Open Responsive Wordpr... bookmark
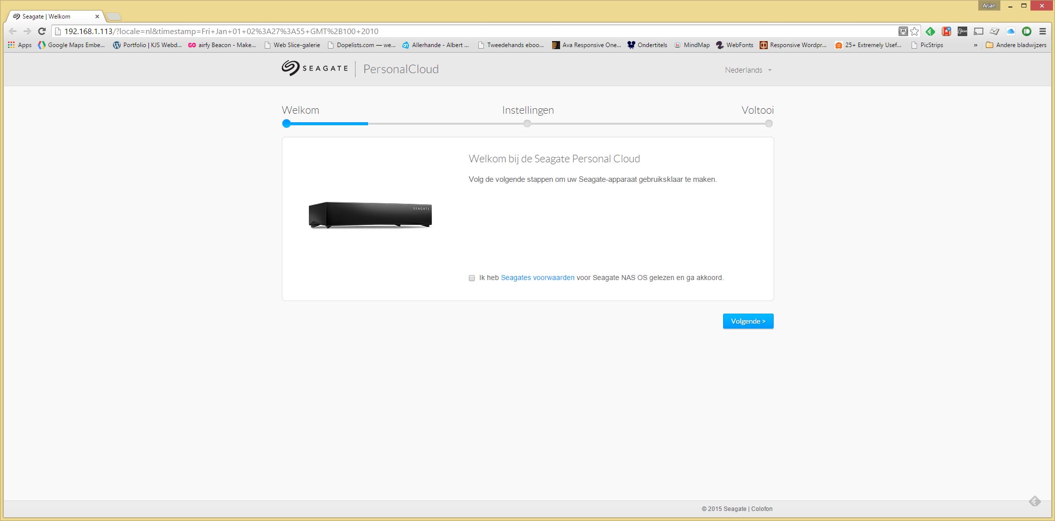The width and height of the screenshot is (1055, 521). point(793,45)
